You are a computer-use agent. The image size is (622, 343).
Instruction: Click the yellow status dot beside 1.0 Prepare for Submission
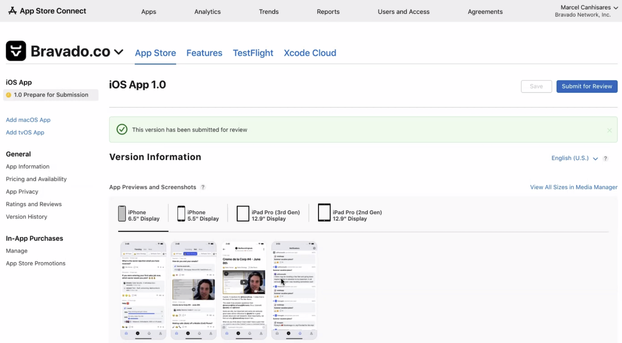[8, 95]
